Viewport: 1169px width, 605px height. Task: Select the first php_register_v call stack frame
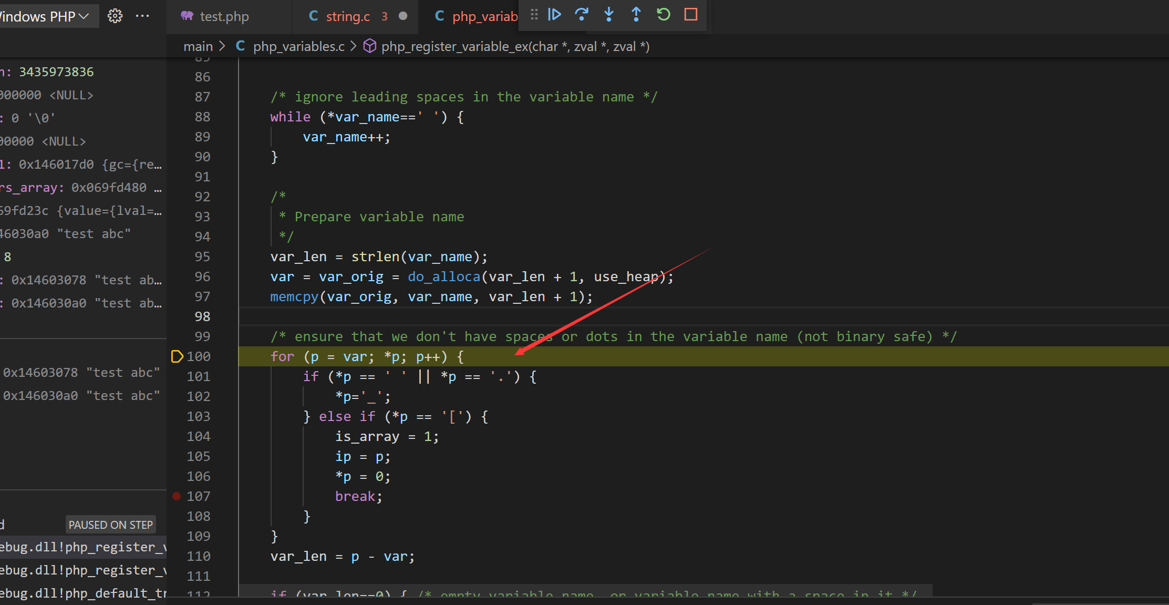83,547
